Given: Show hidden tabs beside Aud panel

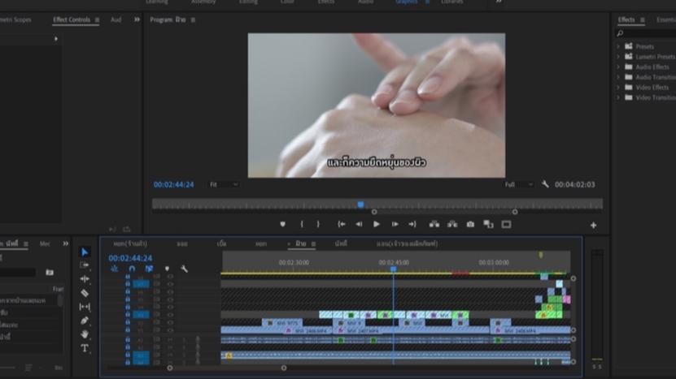Looking at the screenshot, I should (137, 19).
